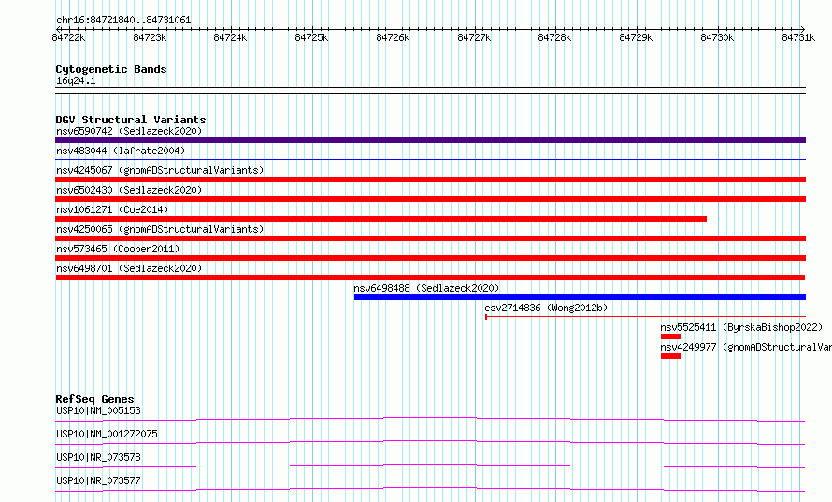Click the purple nsv6590742 variant bar
Viewport: 832px width, 502px height.
[430, 140]
